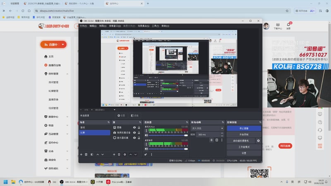The width and height of the screenshot is (331, 186).
Task: Click virtual camera settings gear icon
Action: coord(258,141)
